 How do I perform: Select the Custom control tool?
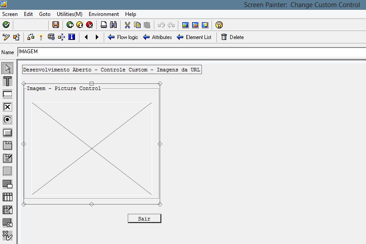pos(8,223)
